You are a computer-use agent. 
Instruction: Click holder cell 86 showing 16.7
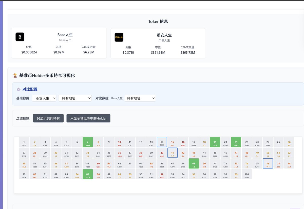(98, 174)
